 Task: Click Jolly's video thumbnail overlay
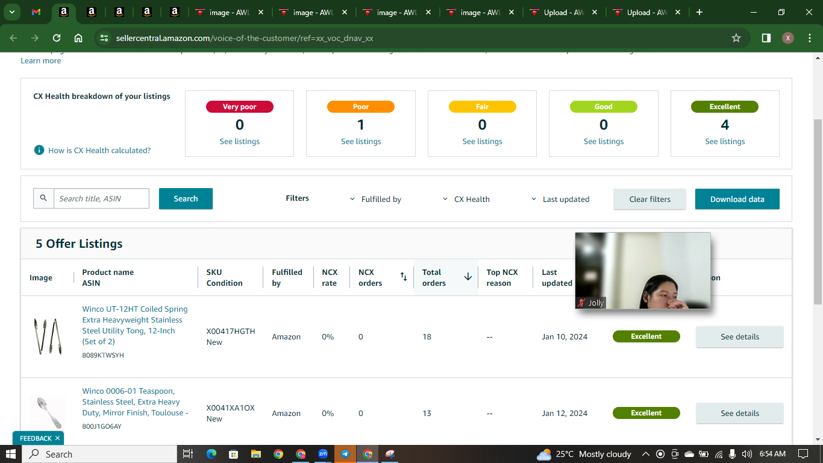(643, 271)
